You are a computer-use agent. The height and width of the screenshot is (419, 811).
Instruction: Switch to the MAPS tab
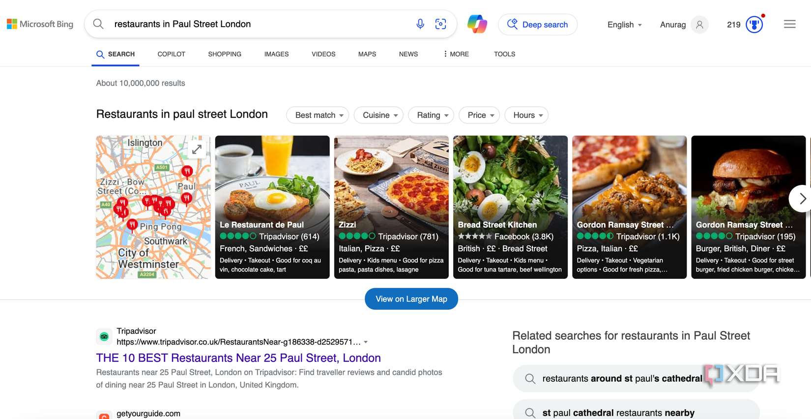click(367, 54)
